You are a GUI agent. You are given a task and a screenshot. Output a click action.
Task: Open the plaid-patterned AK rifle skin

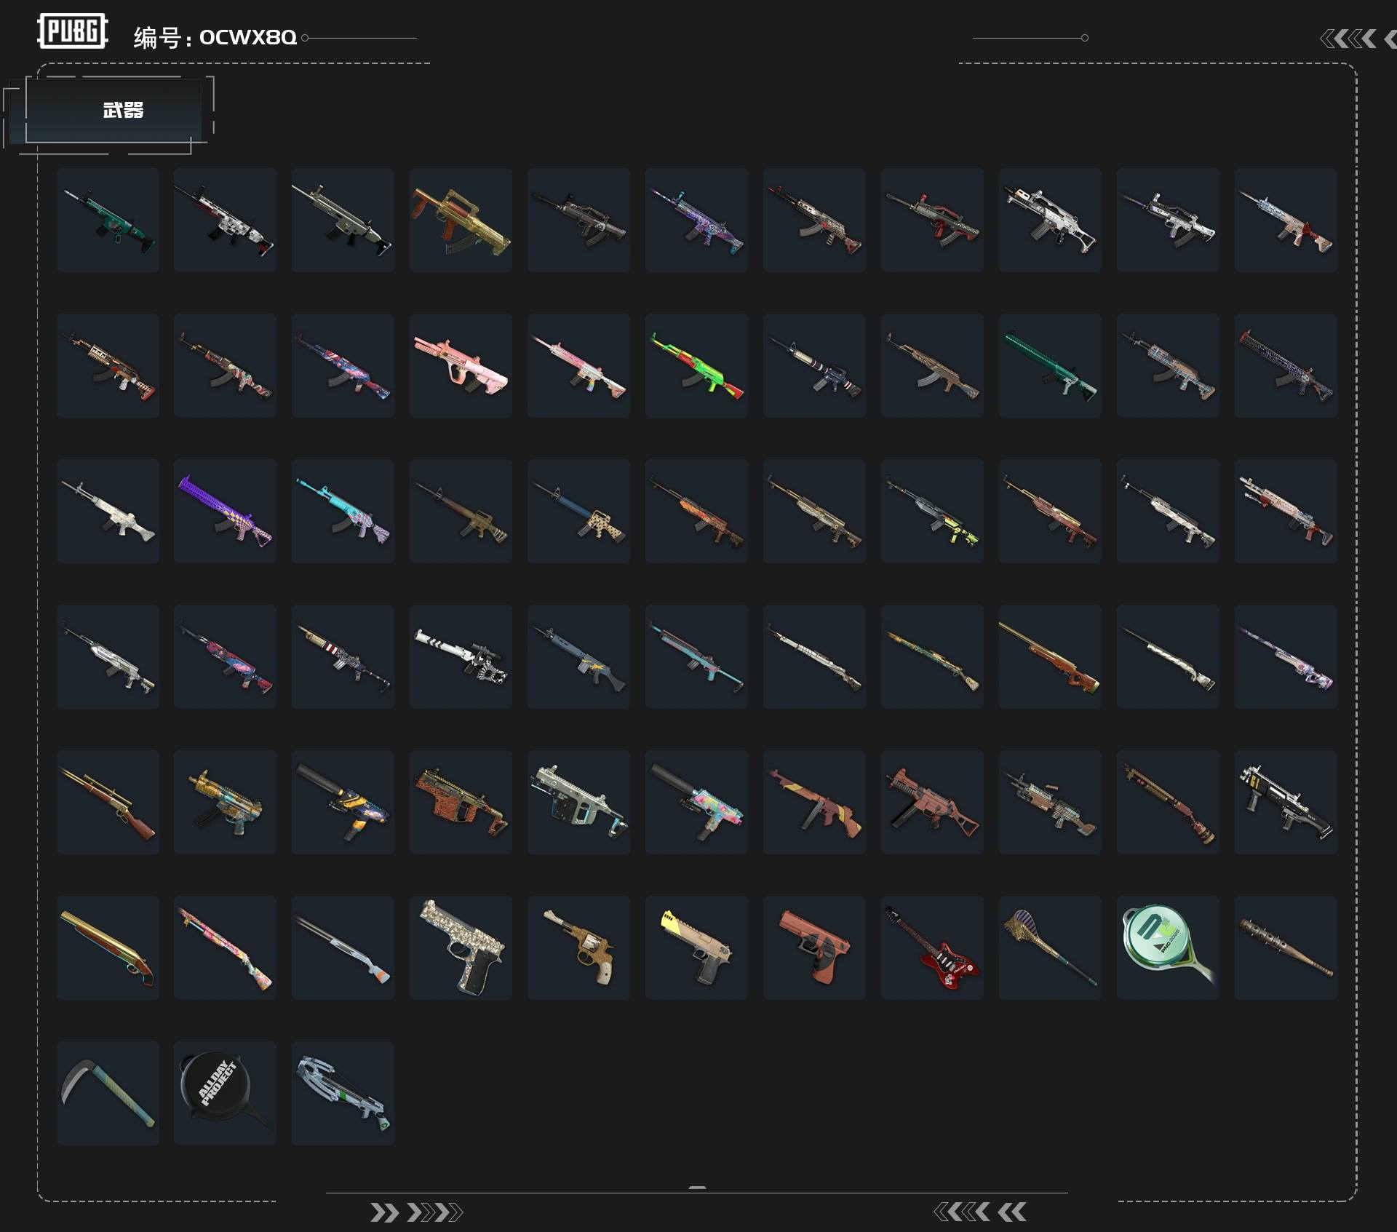[x=1168, y=365]
